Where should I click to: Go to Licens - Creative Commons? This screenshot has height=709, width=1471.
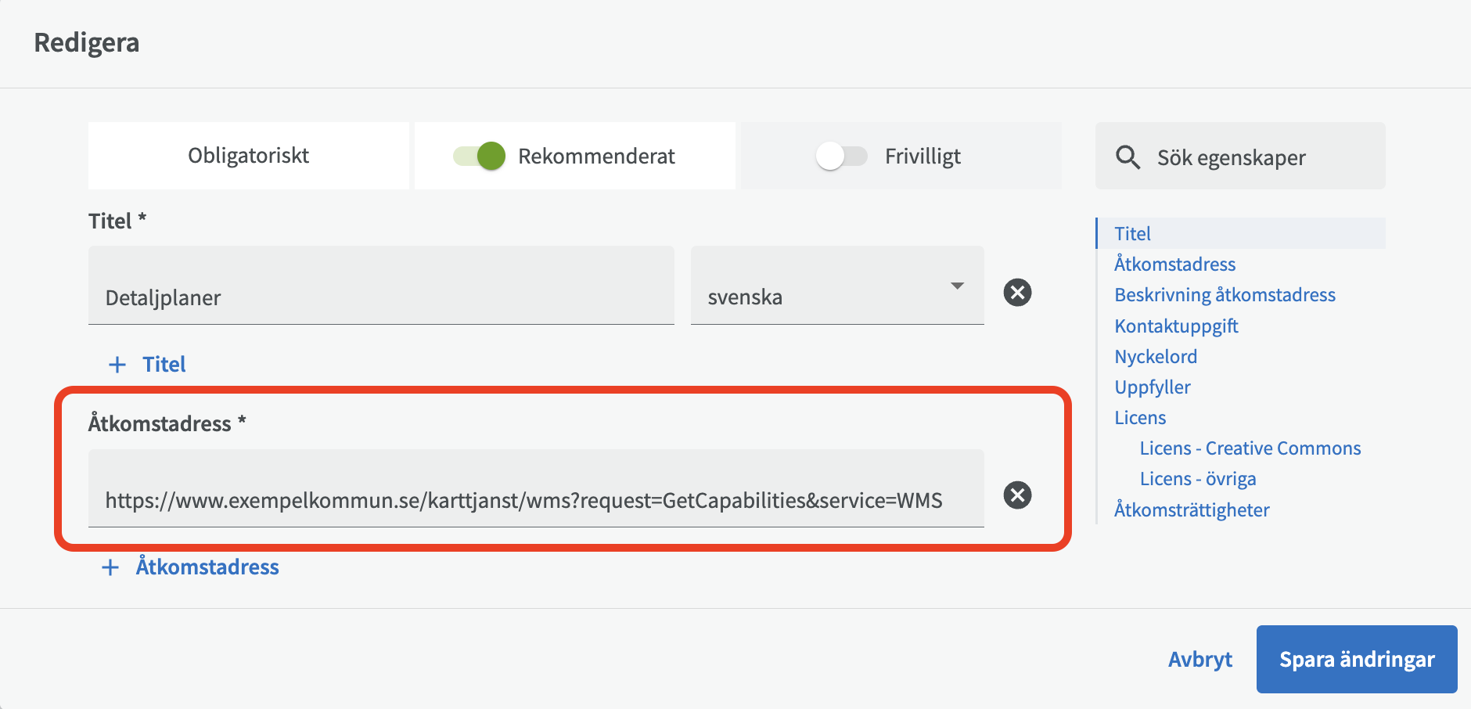coord(1250,448)
